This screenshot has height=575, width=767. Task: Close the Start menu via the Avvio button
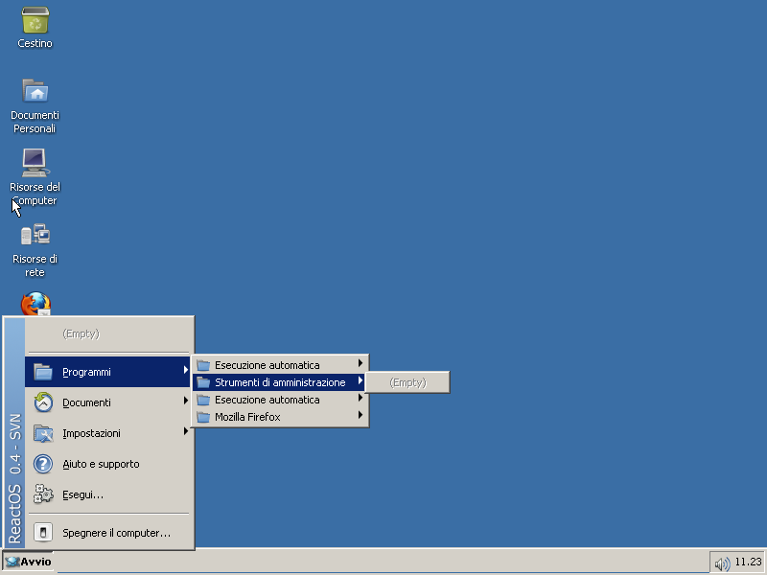pyautogui.click(x=29, y=562)
